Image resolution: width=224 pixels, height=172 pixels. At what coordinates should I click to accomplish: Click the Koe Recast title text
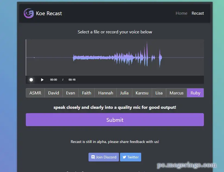[x=49, y=13]
